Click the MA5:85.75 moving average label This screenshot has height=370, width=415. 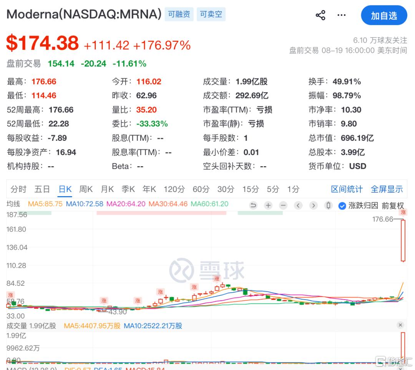tap(45, 204)
